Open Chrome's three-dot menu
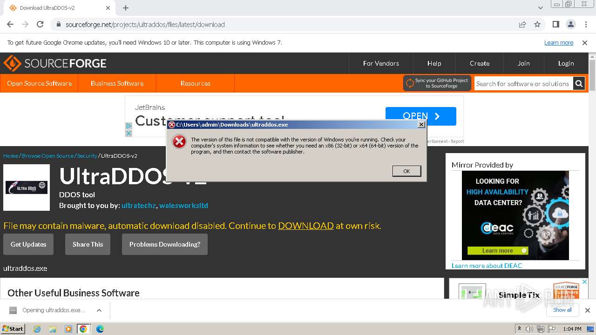This screenshot has height=335, width=596. 585,24
